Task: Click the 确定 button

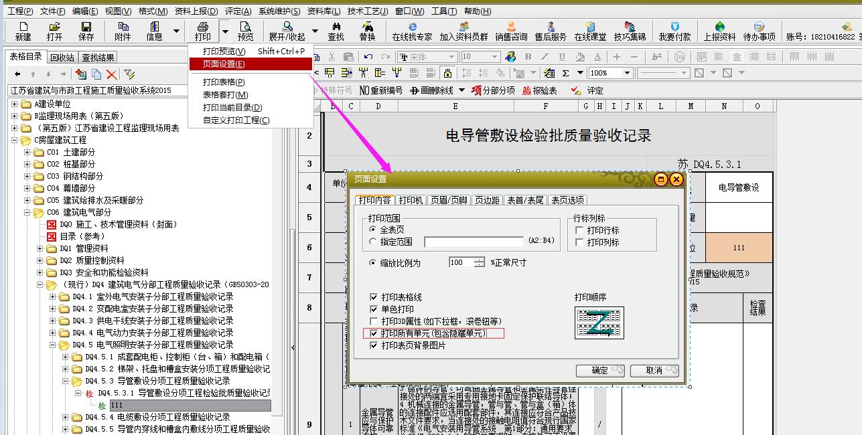Action: [600, 370]
